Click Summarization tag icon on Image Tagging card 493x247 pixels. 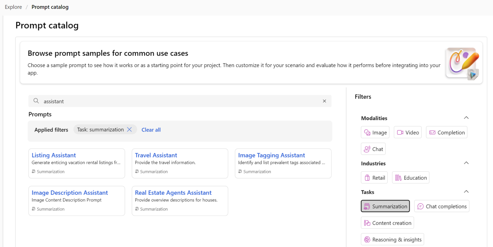[x=240, y=172]
